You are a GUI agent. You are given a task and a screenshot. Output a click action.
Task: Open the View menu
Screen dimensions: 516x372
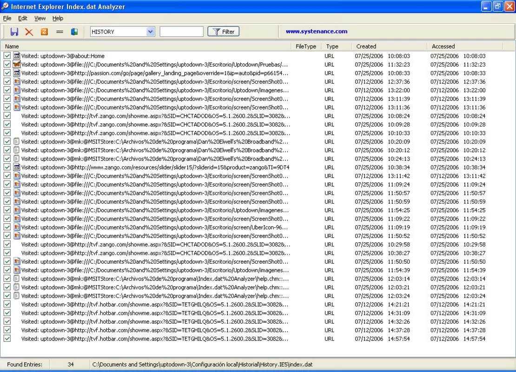tap(40, 18)
